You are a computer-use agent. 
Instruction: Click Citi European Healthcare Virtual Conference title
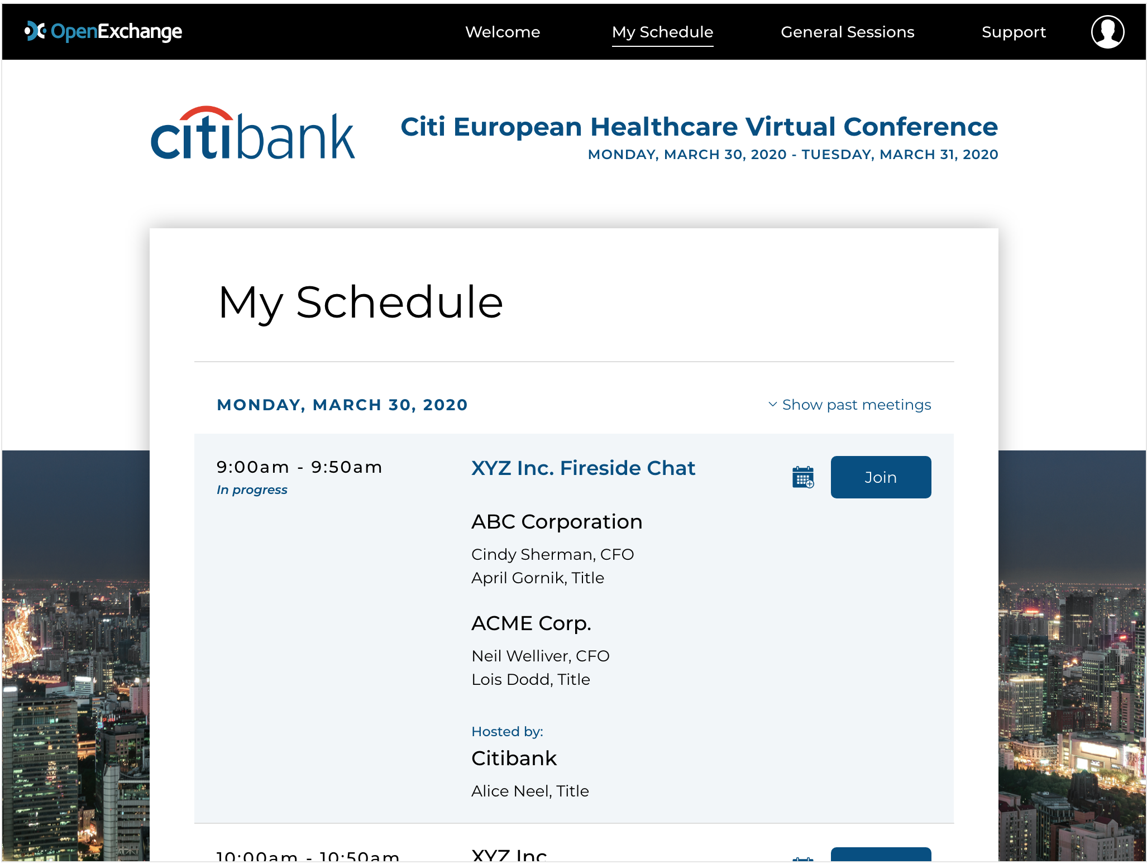699,127
